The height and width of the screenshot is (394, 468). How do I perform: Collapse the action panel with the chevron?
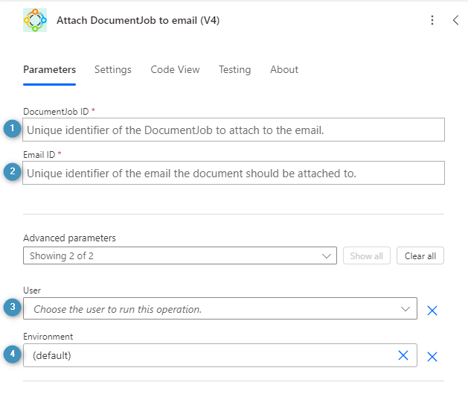point(455,20)
